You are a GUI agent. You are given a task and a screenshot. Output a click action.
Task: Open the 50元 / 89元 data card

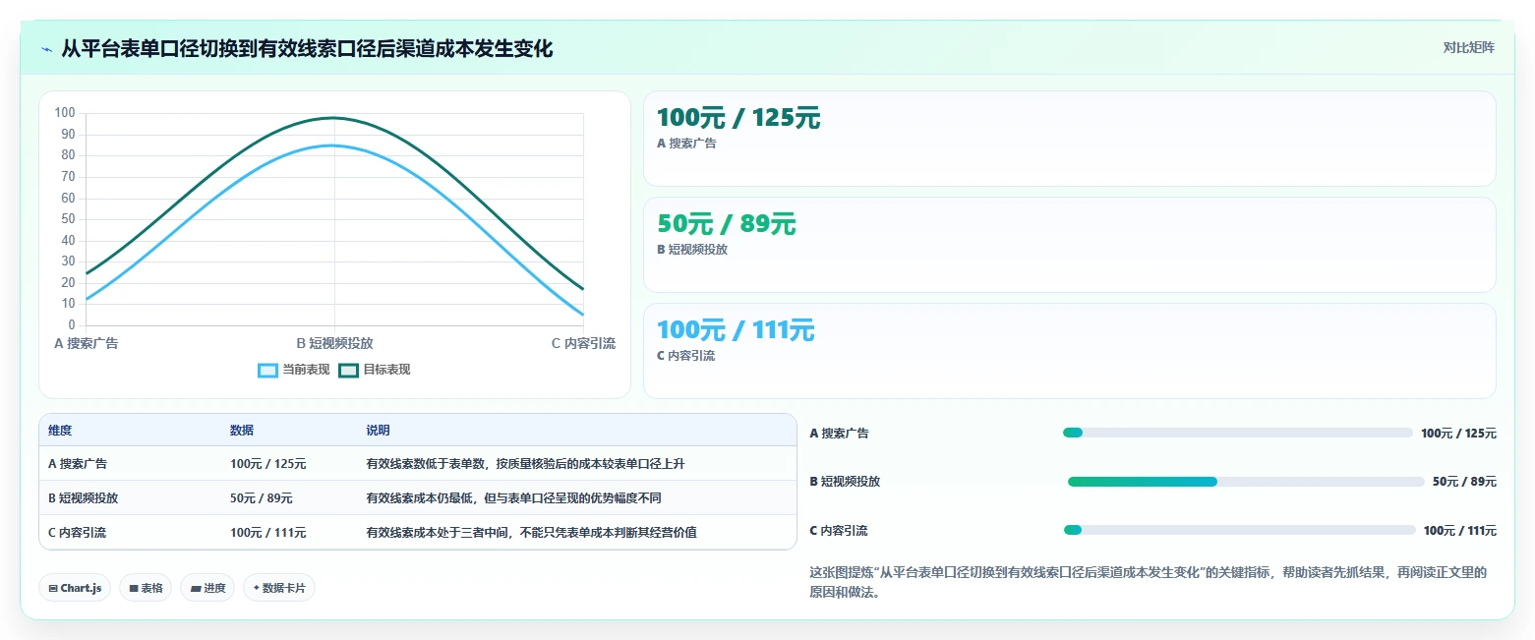(1069, 245)
